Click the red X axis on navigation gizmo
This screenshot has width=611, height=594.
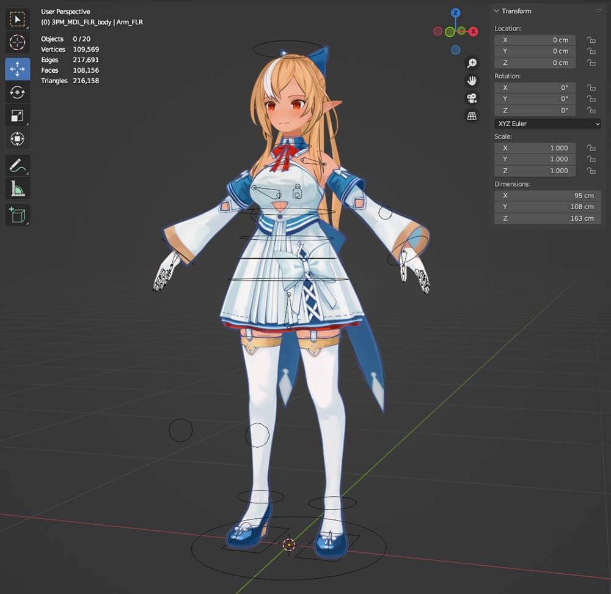[x=474, y=31]
